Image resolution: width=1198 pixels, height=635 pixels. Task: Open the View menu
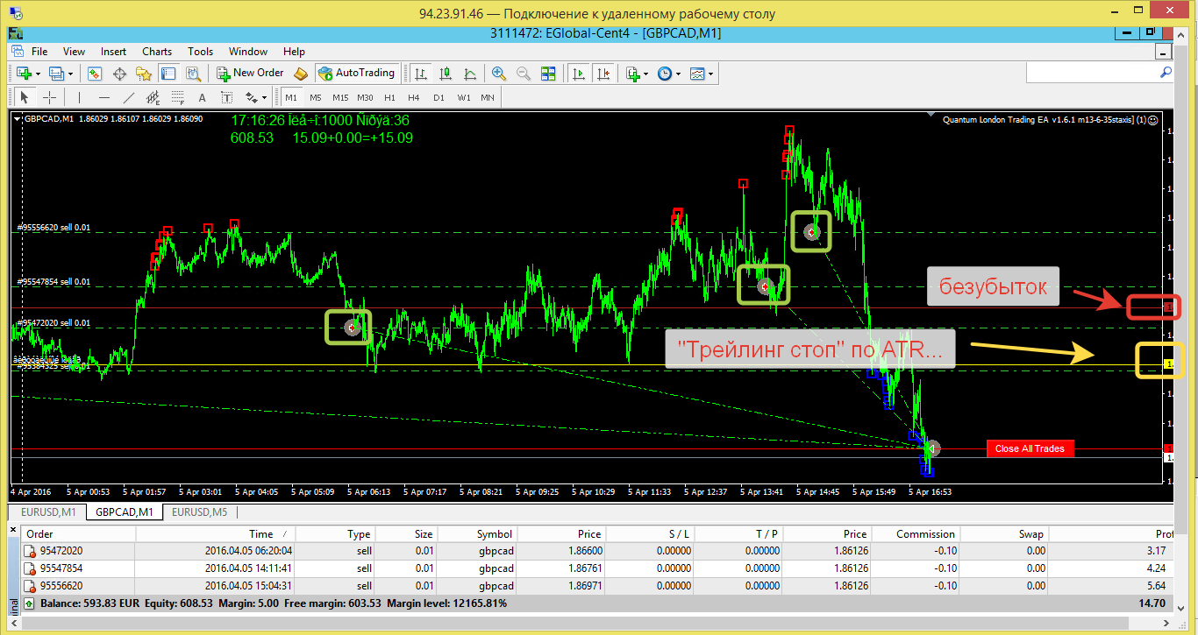point(75,52)
